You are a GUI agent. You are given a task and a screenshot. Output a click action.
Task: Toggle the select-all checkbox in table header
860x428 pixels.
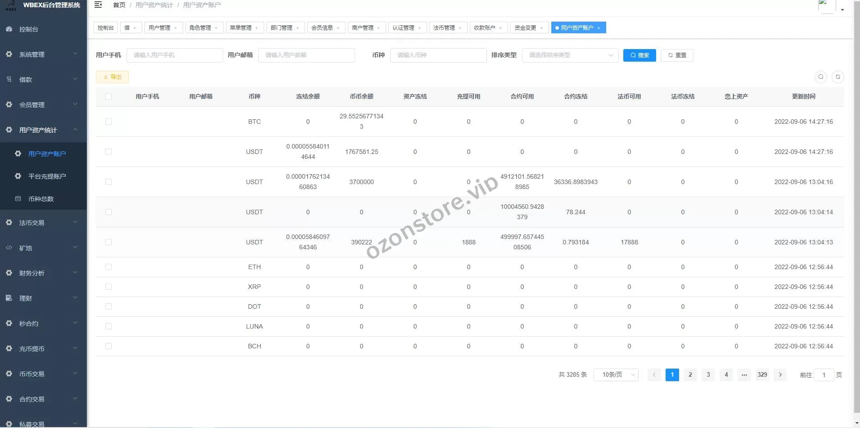108,96
